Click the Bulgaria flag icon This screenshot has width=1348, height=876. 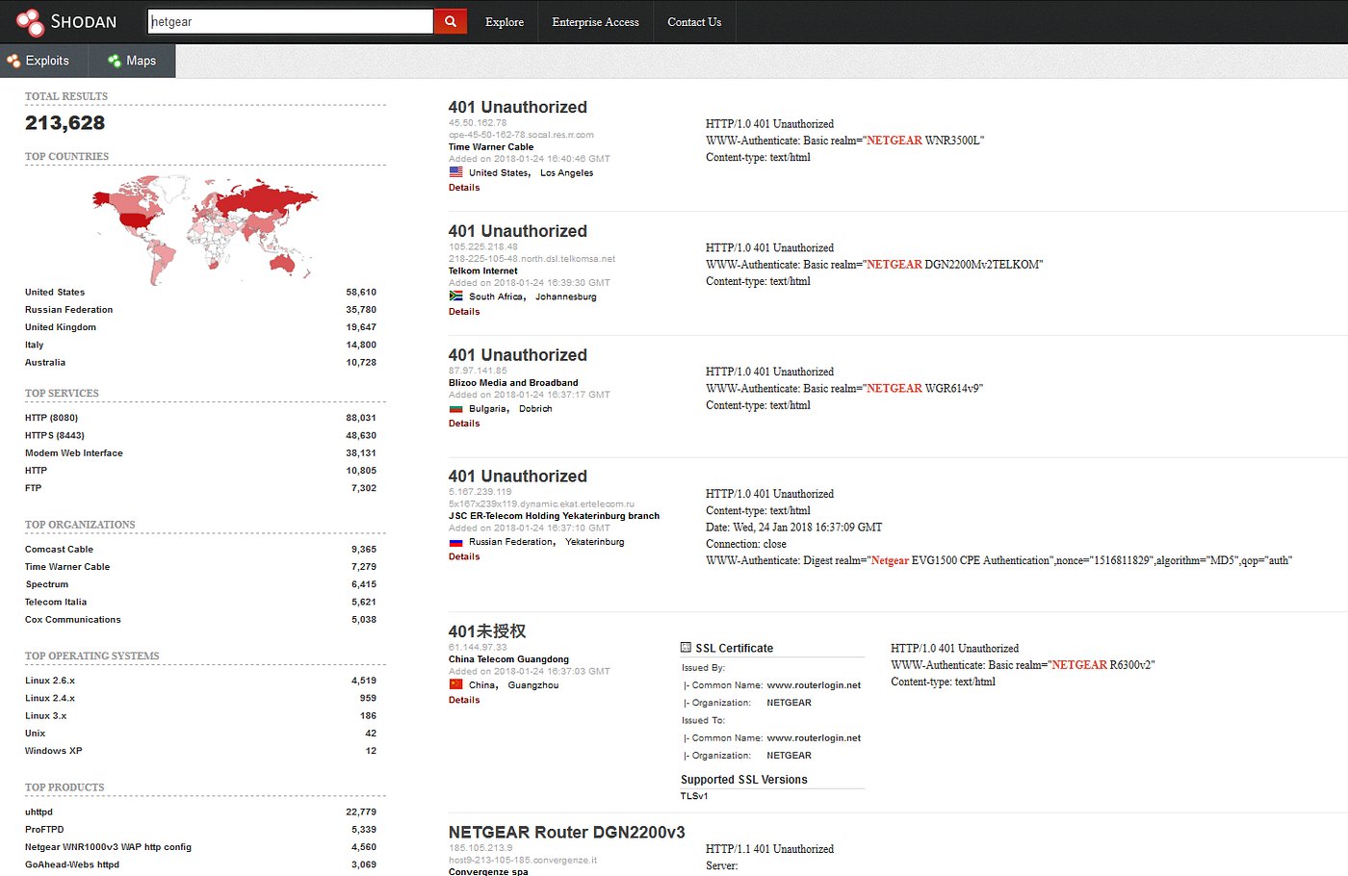pos(455,408)
